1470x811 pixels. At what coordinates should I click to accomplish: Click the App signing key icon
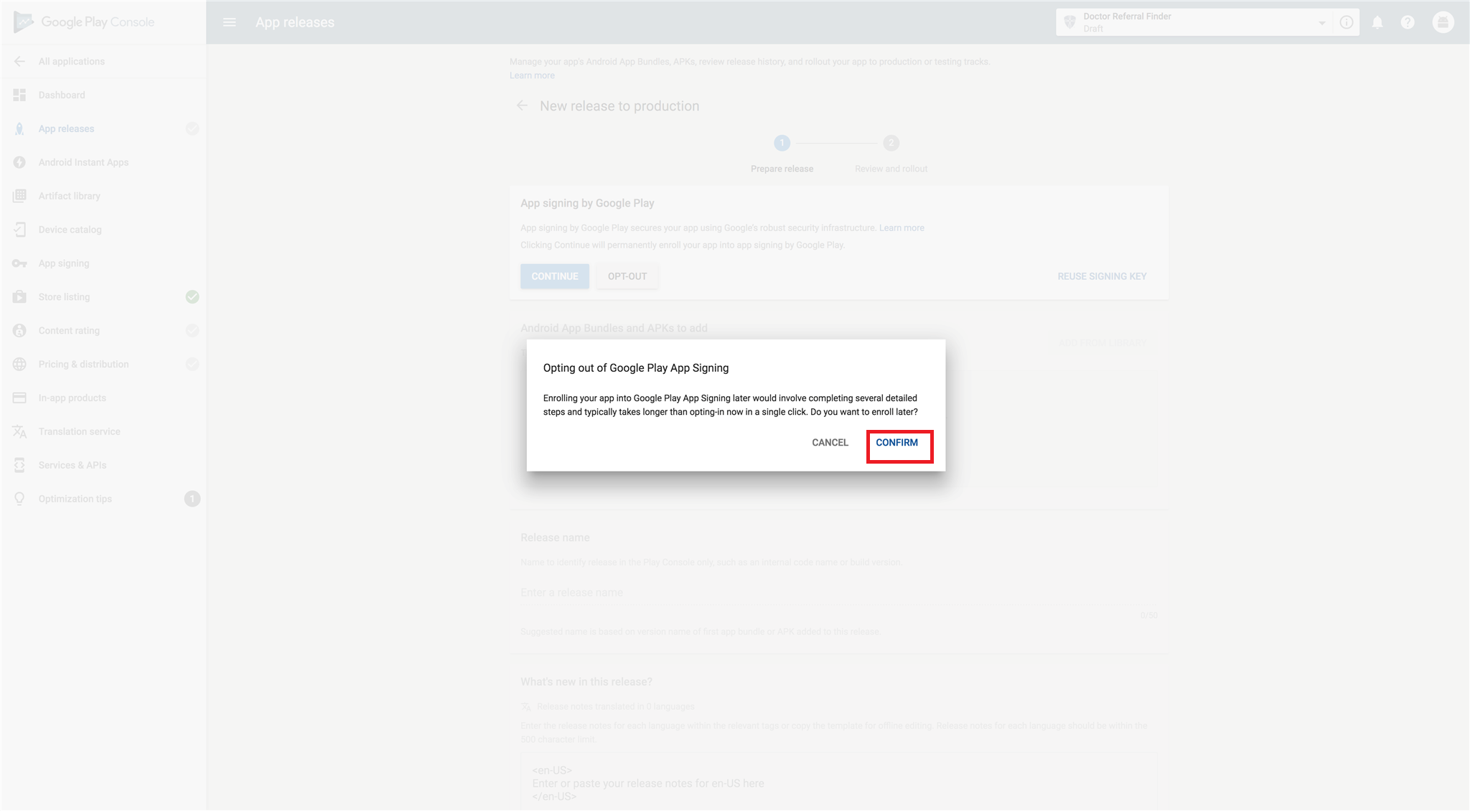tap(19, 263)
